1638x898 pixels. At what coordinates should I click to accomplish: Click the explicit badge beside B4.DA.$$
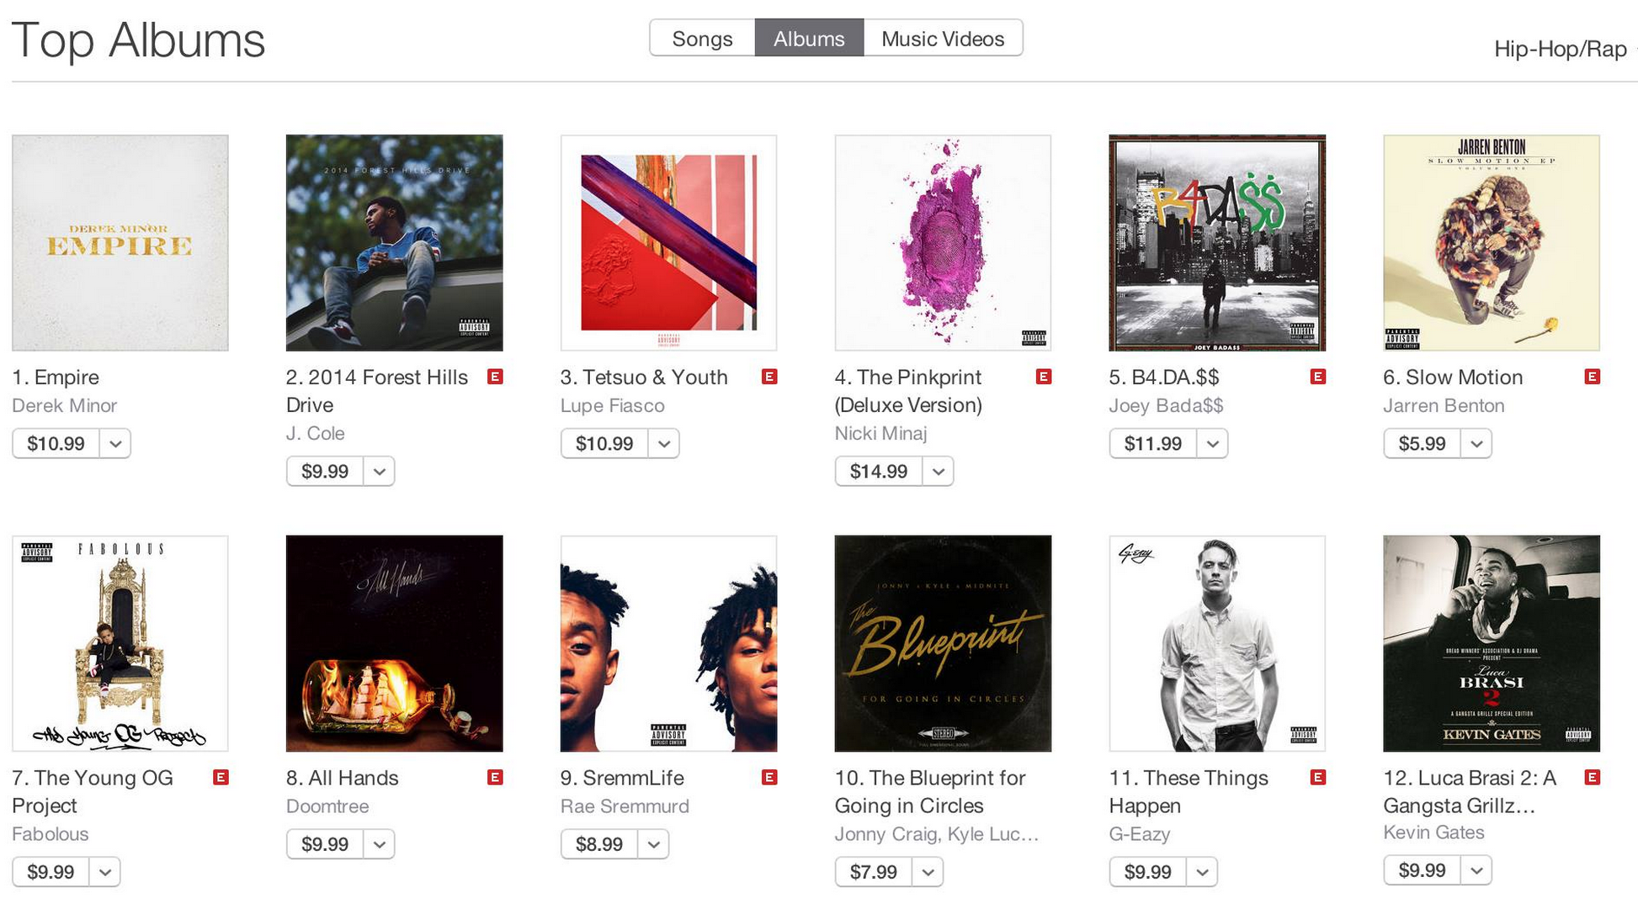coord(1318,377)
